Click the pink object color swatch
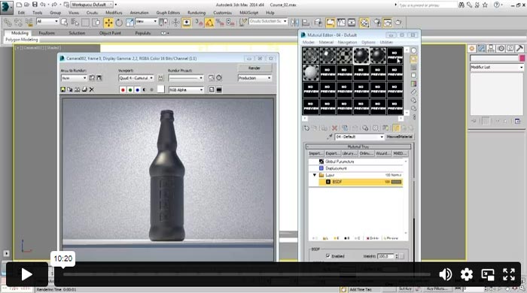 522,58
